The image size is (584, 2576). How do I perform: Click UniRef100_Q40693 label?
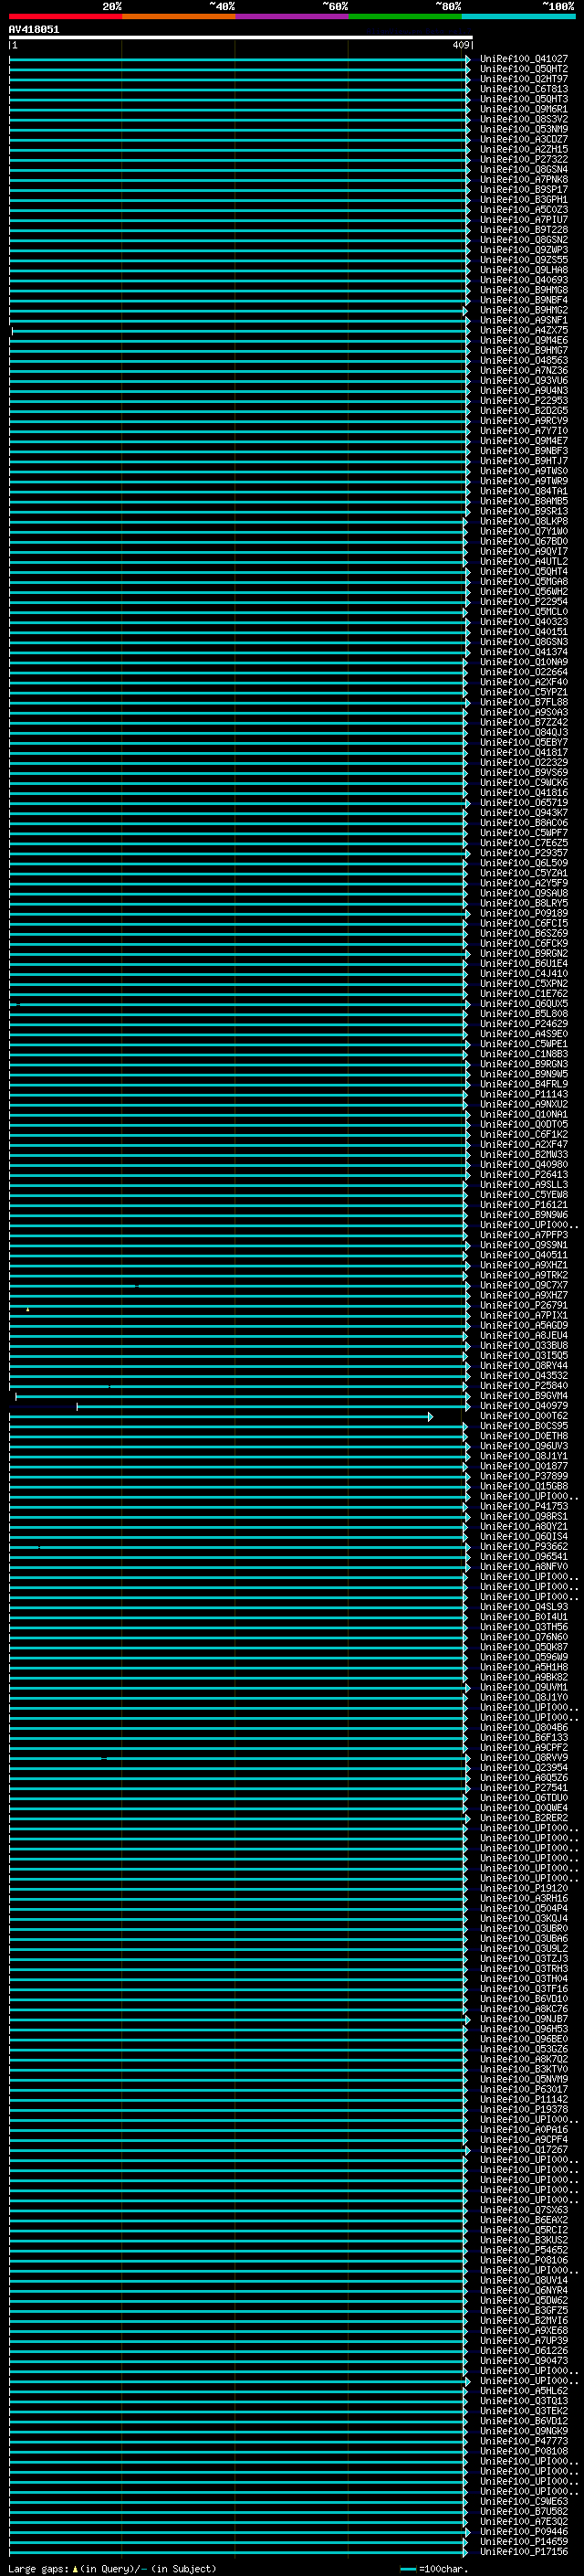523,280
